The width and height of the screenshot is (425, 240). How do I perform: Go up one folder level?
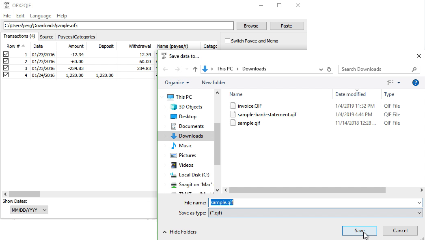coord(195,69)
